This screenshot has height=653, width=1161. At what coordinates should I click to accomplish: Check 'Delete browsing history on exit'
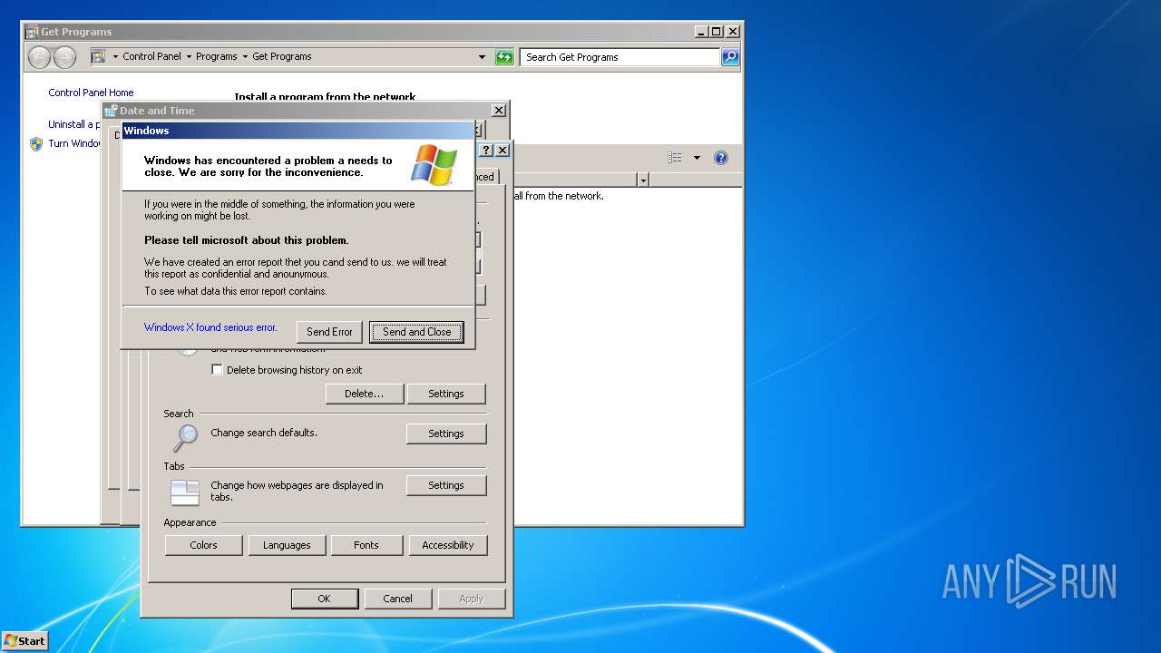pos(217,370)
